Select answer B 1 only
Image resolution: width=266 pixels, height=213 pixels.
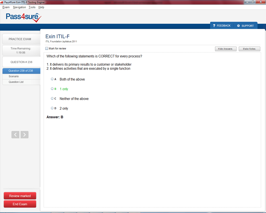tap(52, 89)
